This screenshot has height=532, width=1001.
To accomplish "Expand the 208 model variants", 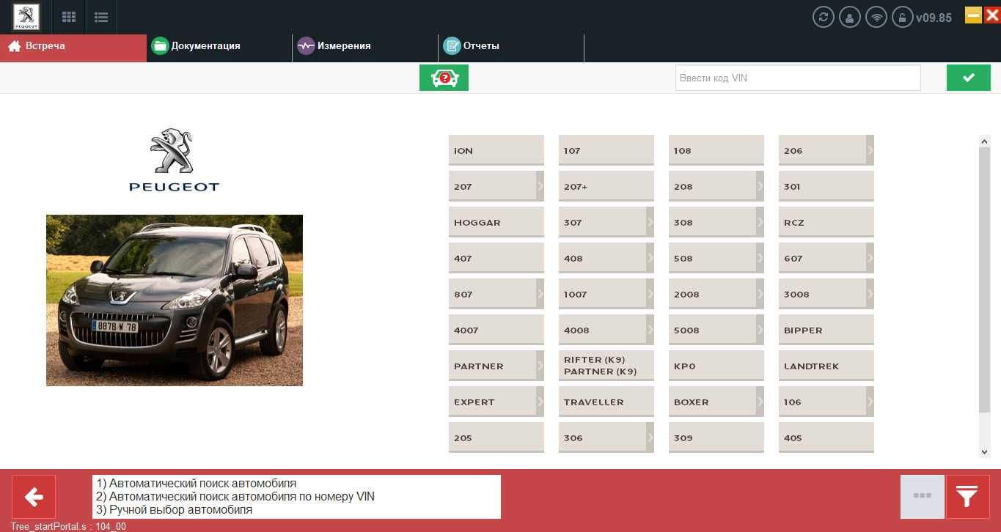I will [760, 186].
